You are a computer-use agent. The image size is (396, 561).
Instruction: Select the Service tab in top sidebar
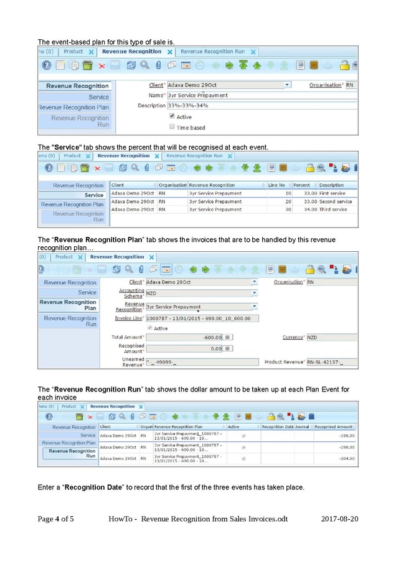(x=98, y=97)
